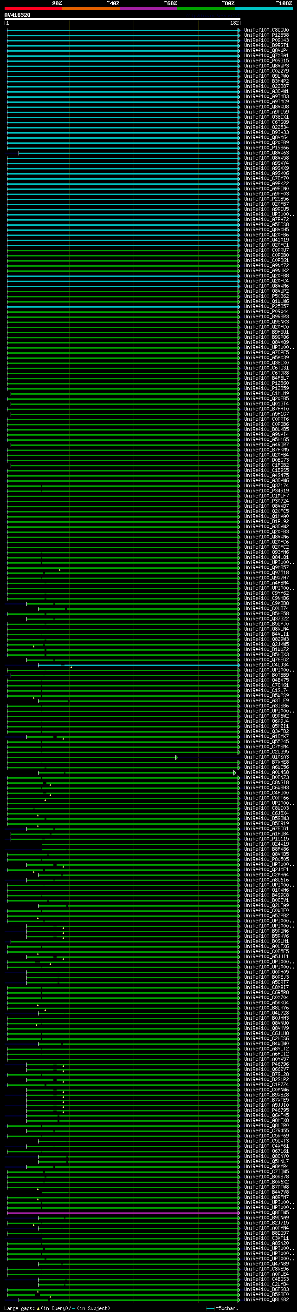Image resolution: width=297 pixels, height=1312 pixels.
Task: Click the green ~80% identity legend segment
Action: click(x=206, y=8)
